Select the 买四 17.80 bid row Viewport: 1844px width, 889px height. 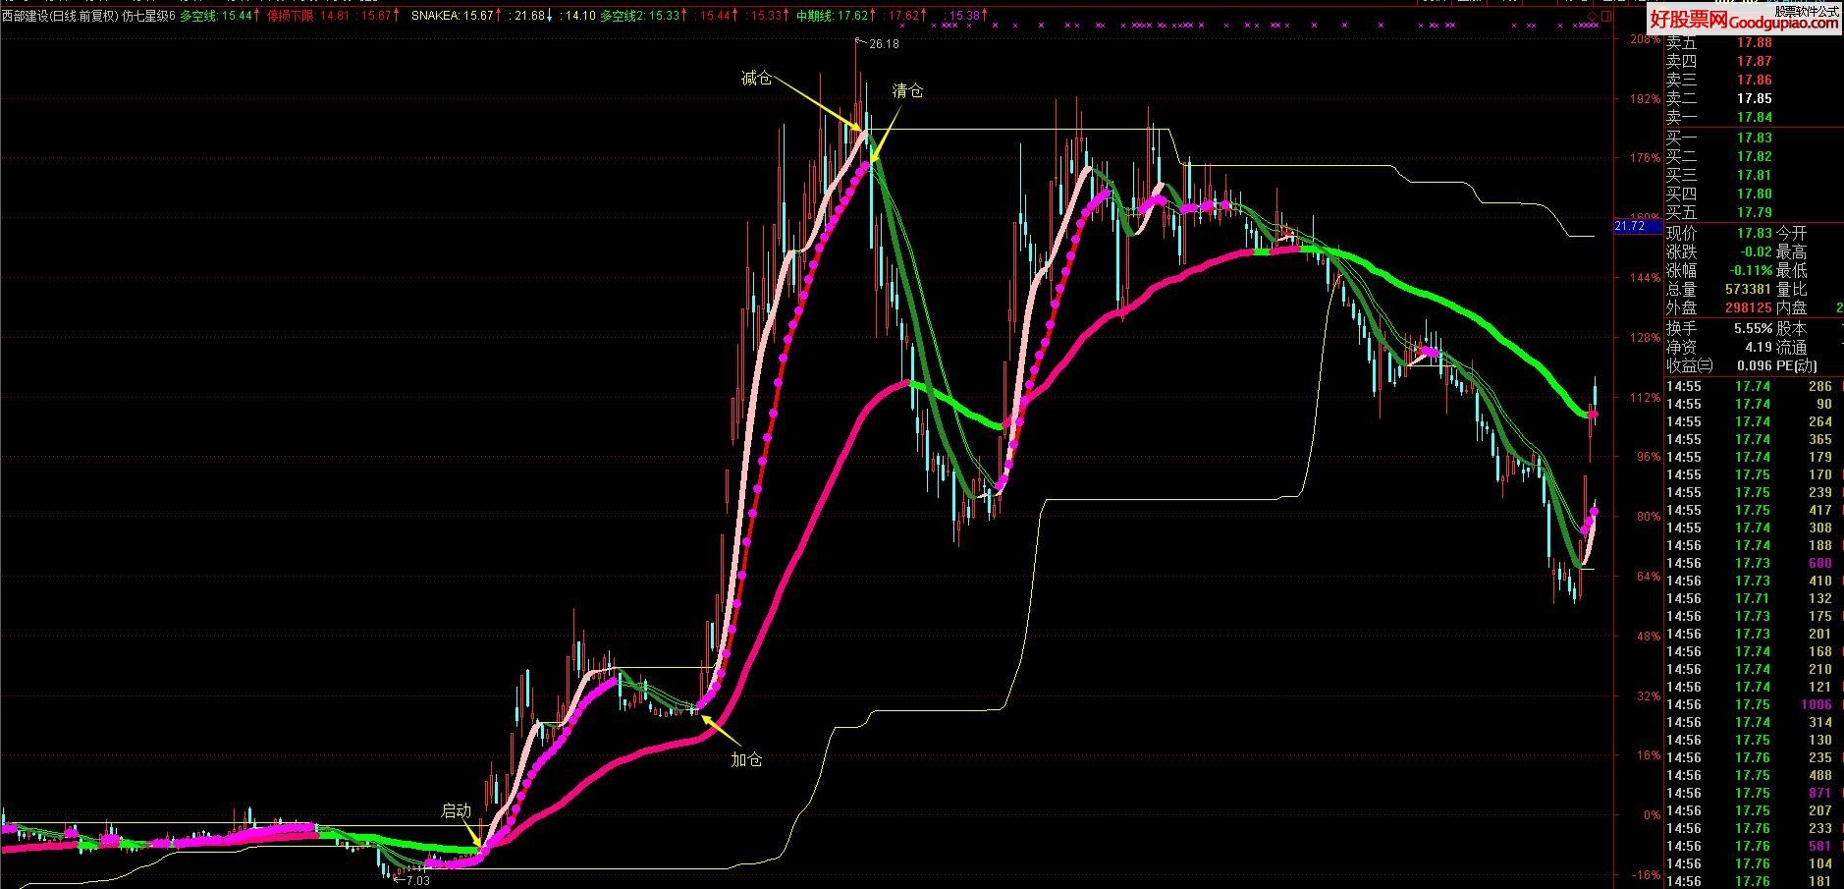click(x=1753, y=194)
